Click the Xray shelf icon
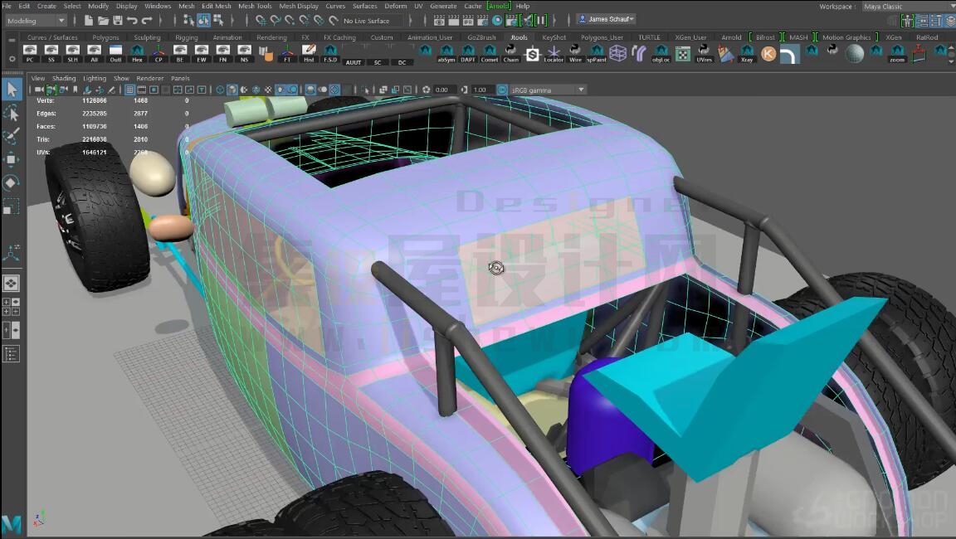The image size is (956, 539). coord(747,53)
